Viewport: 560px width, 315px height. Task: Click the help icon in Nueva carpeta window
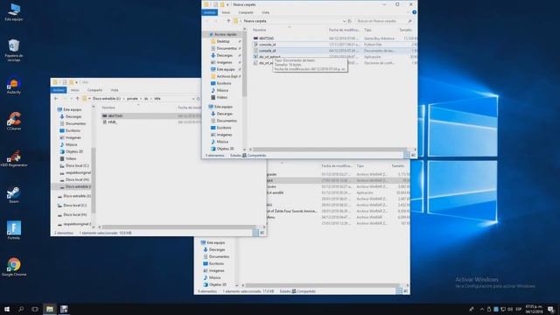click(x=414, y=12)
